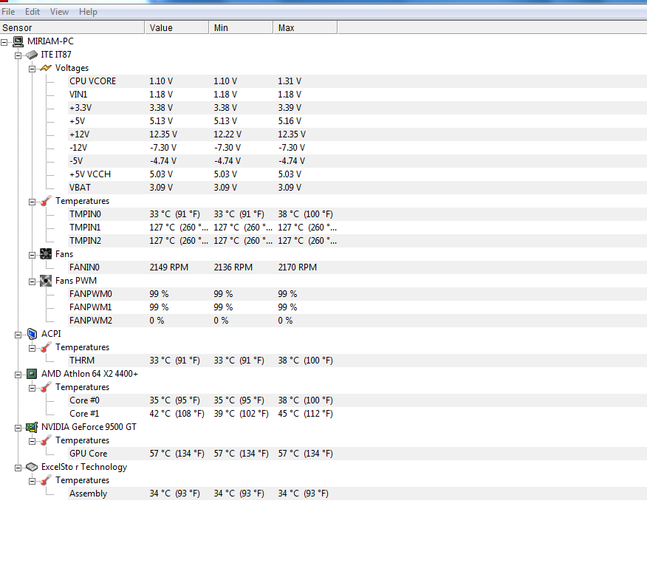The height and width of the screenshot is (577, 647).
Task: Select the TMPIN1 sensor row
Action: (357, 228)
